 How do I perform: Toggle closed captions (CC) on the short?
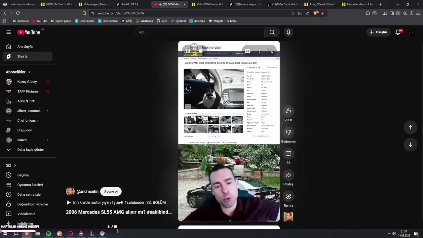point(248,51)
